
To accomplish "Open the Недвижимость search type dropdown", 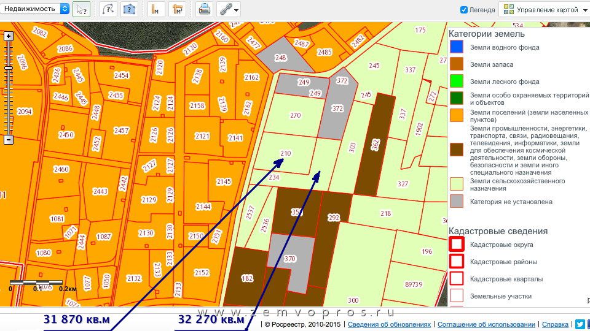I will [x=36, y=9].
